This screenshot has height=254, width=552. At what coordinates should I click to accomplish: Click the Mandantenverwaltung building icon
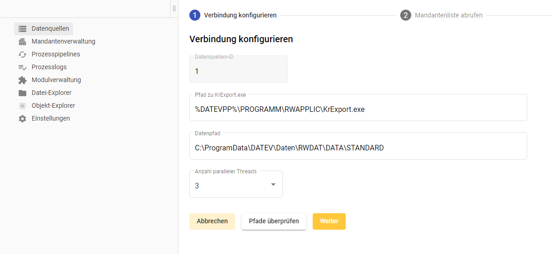click(x=22, y=42)
